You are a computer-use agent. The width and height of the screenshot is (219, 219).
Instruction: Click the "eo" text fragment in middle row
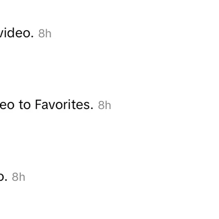7,105
